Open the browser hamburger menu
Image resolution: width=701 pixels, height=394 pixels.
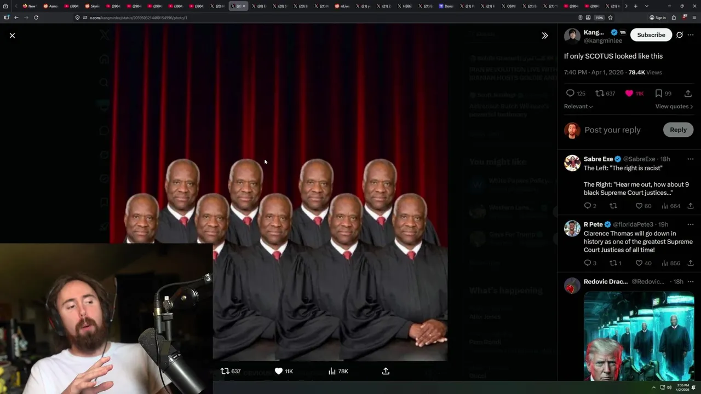[694, 18]
